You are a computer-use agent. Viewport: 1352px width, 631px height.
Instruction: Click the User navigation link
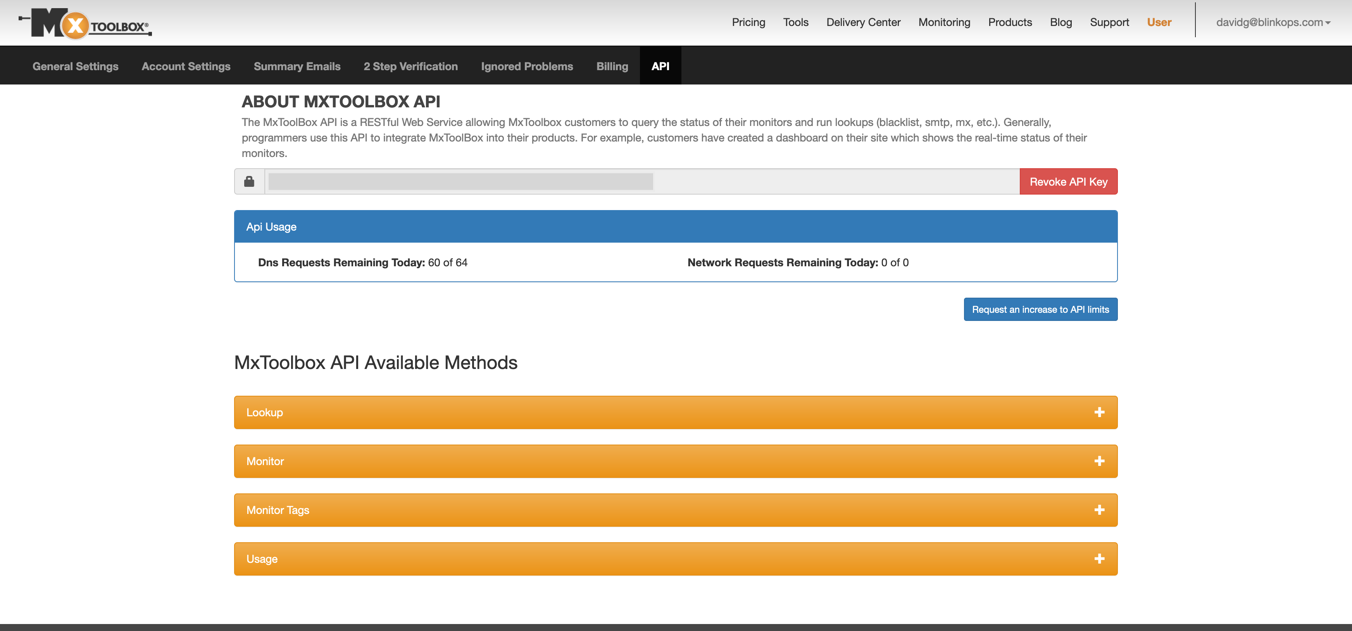(1159, 22)
